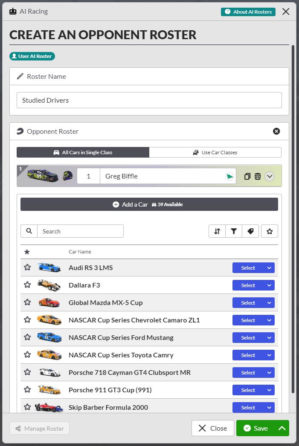Click the Add a Car bar
This screenshot has height=446, width=299.
149,204
